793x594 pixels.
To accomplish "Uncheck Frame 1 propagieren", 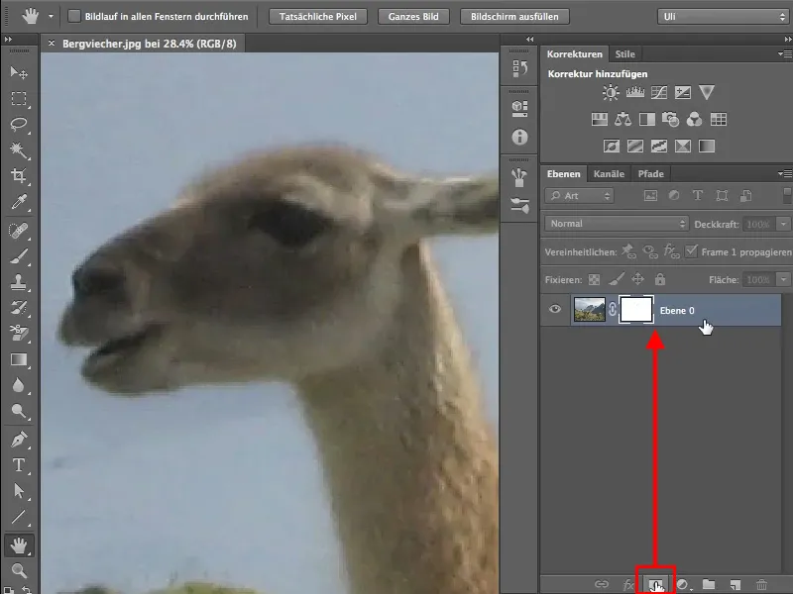I will pyautogui.click(x=691, y=252).
